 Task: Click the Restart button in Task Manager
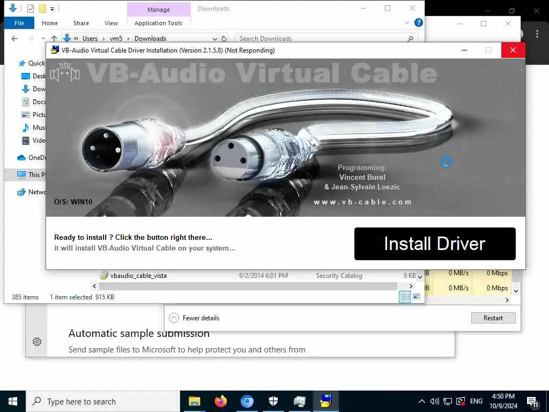click(493, 318)
